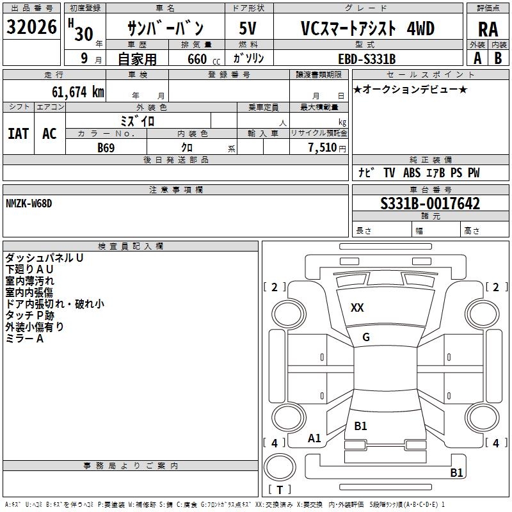Viewport: 512px width, 512px height.
Task: Click the B1 mark on the rear hatch
Action: pos(360,426)
